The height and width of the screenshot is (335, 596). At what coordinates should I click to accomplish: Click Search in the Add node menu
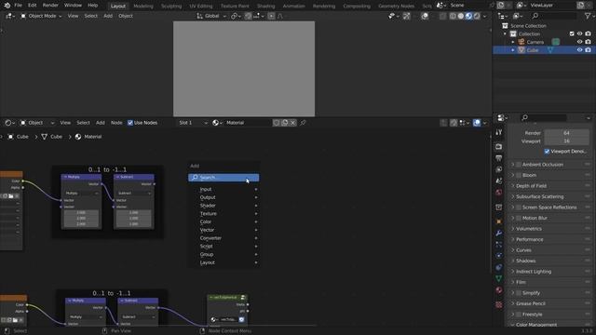point(223,178)
